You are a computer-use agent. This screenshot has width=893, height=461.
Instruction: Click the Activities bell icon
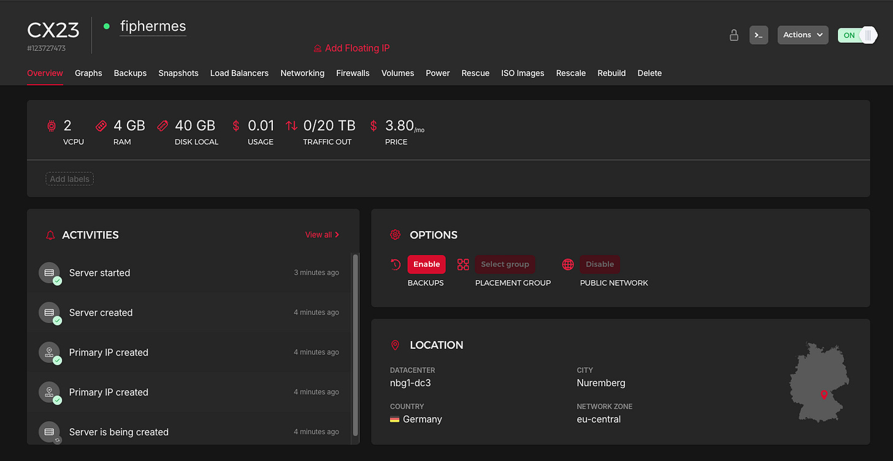tap(51, 235)
